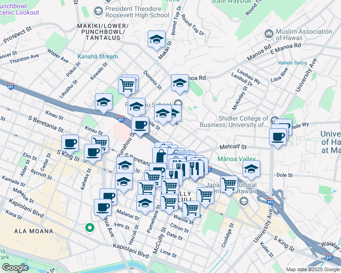Click the Coolidge St label

coord(227,235)
